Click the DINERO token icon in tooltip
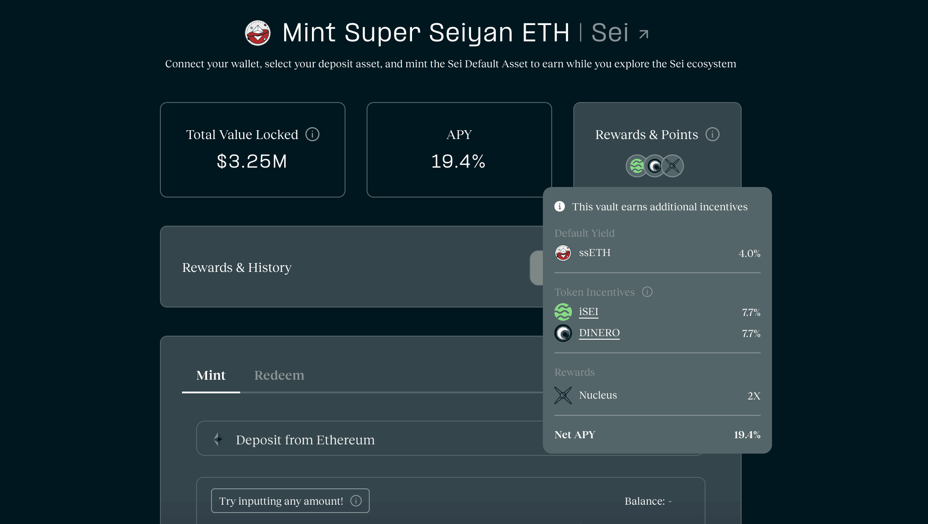Viewport: 928px width, 524px height. coord(563,333)
